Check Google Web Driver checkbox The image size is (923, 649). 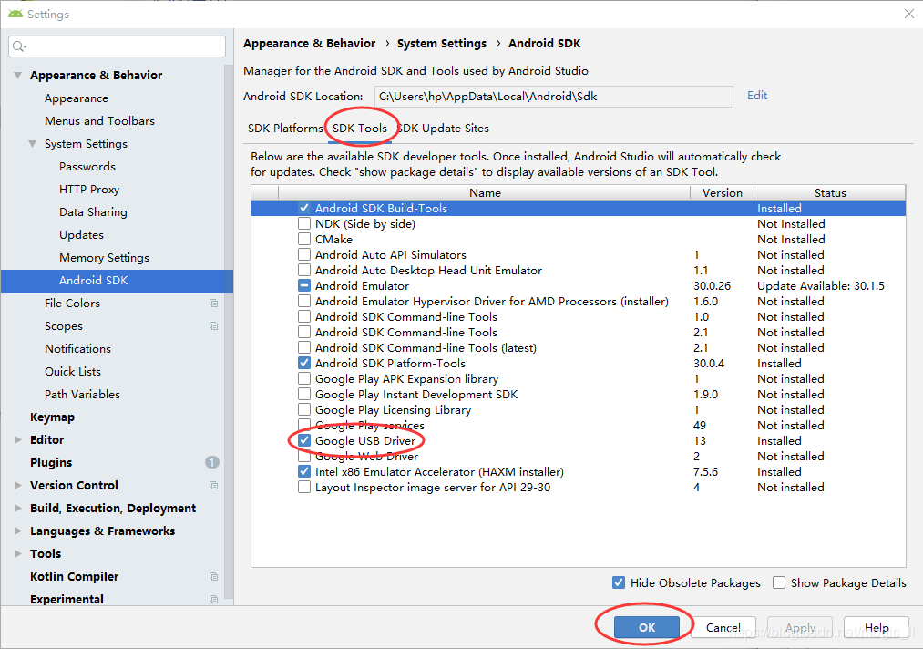point(304,456)
